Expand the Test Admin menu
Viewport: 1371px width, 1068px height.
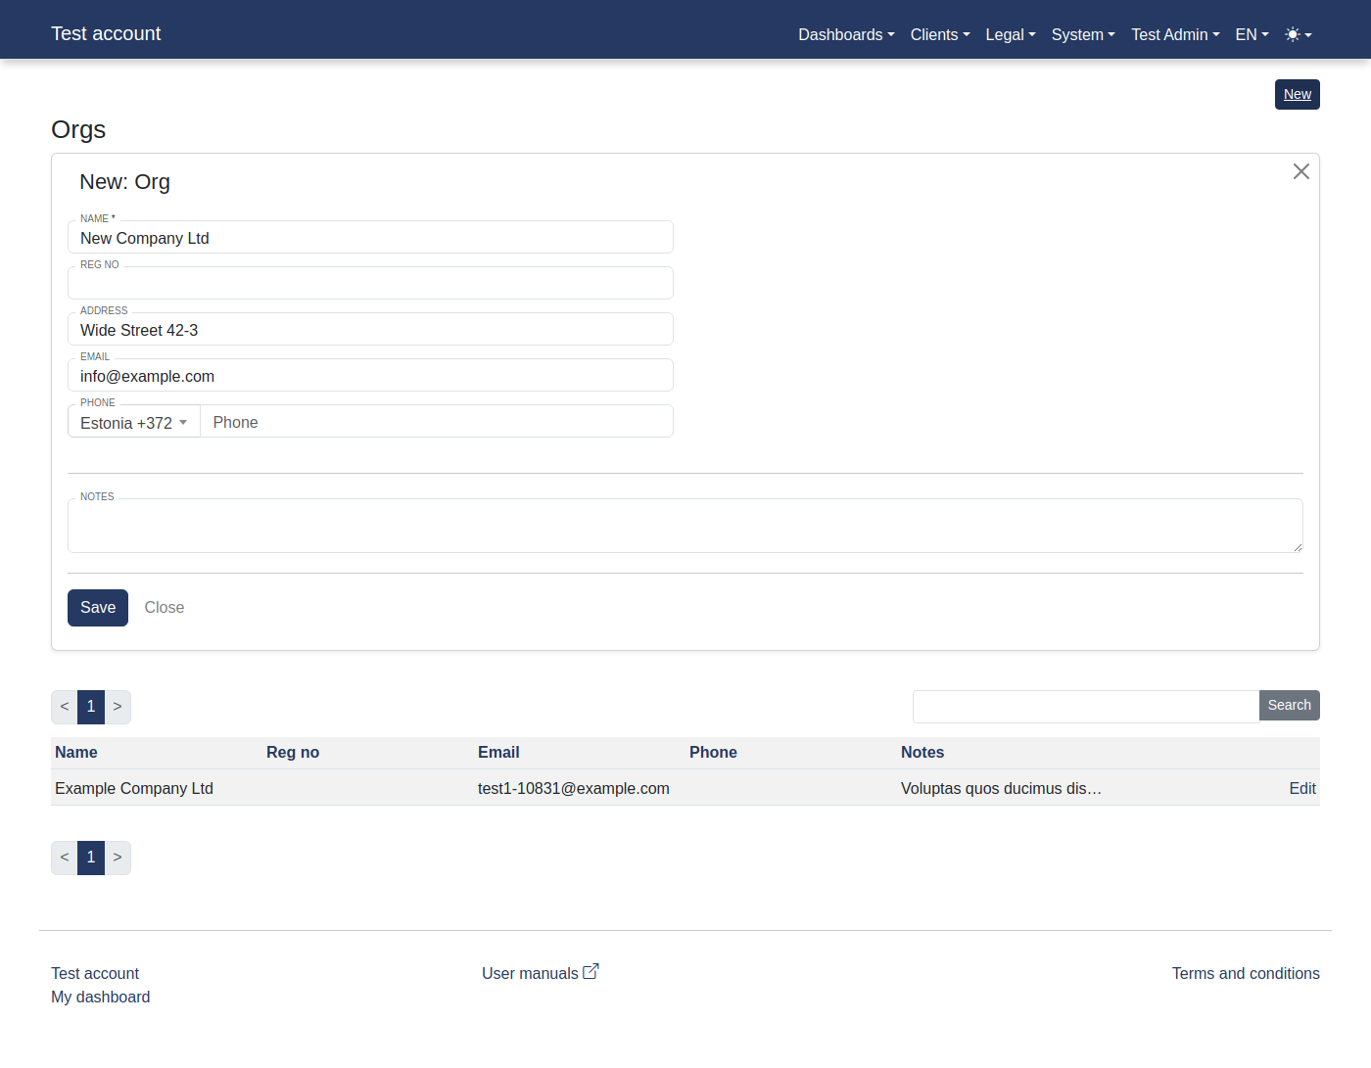(1174, 34)
